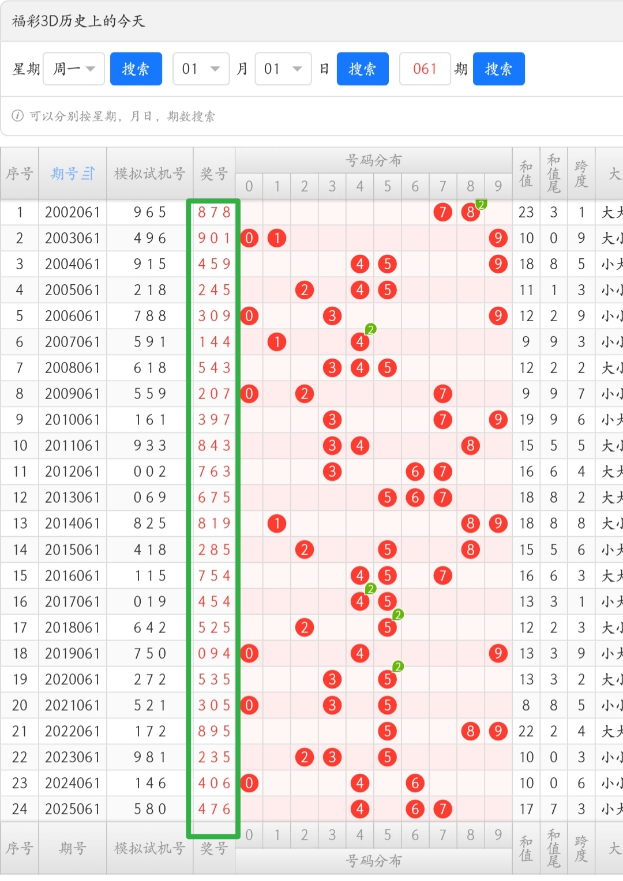Click the page title 福彩3D历史上的今天
This screenshot has height=881, width=623.
pyautogui.click(x=78, y=21)
